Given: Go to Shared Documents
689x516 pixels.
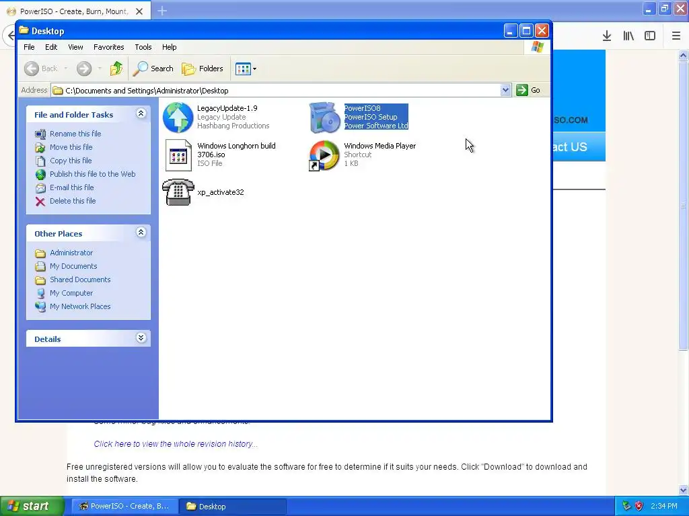Looking at the screenshot, I should pyautogui.click(x=80, y=279).
